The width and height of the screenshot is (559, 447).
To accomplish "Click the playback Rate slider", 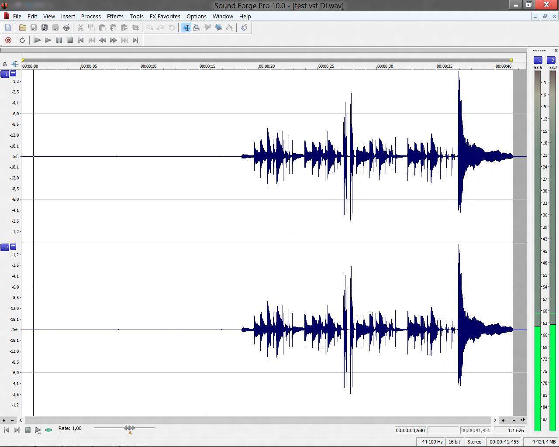I will (x=130, y=428).
